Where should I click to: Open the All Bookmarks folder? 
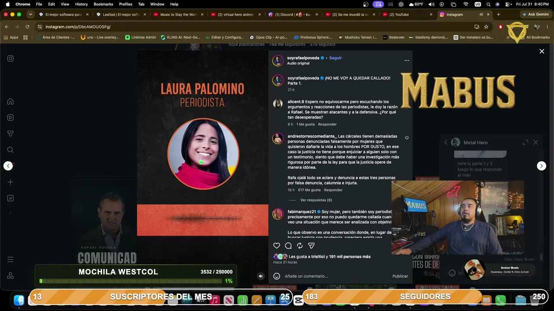[535, 38]
